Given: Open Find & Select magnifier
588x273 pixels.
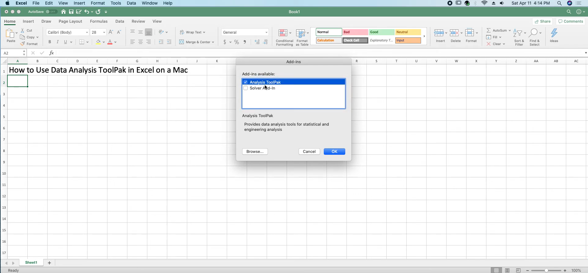Looking at the screenshot, I should 534,37.
